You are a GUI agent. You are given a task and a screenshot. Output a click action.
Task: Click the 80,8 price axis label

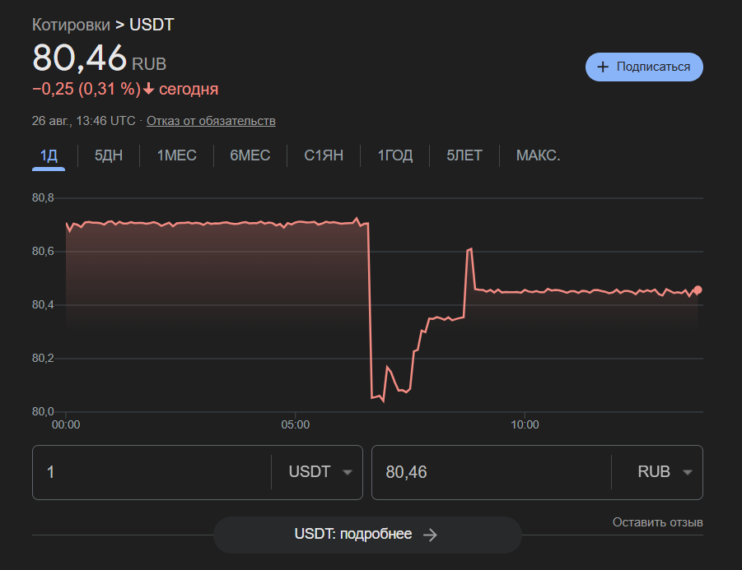pos(43,197)
